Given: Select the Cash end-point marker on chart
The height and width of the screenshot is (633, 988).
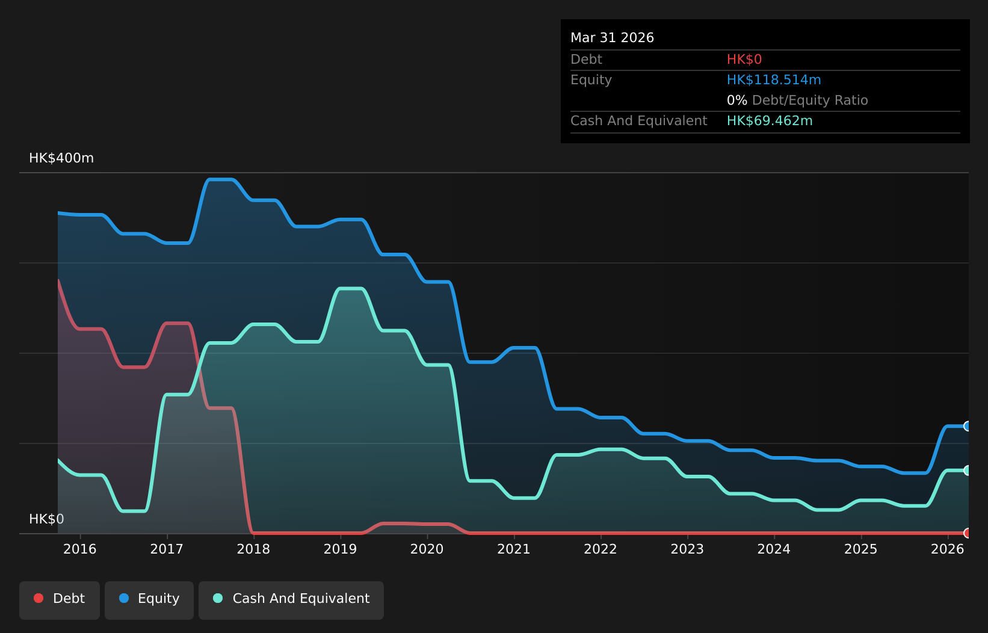Looking at the screenshot, I should point(968,471).
